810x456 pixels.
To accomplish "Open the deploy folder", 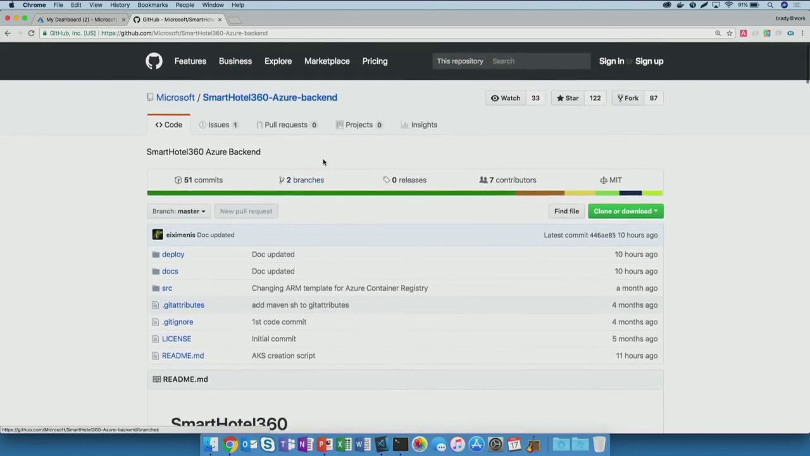I will click(x=173, y=255).
